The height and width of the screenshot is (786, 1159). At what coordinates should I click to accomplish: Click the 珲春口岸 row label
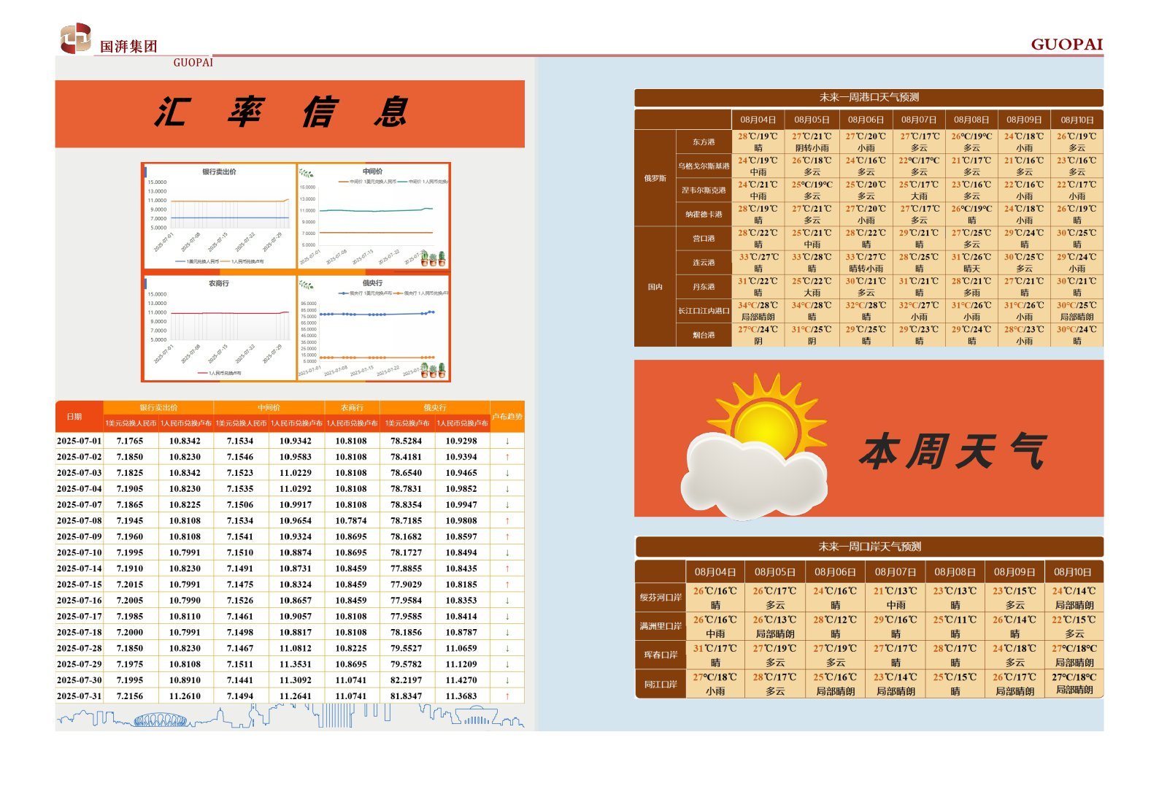[661, 655]
